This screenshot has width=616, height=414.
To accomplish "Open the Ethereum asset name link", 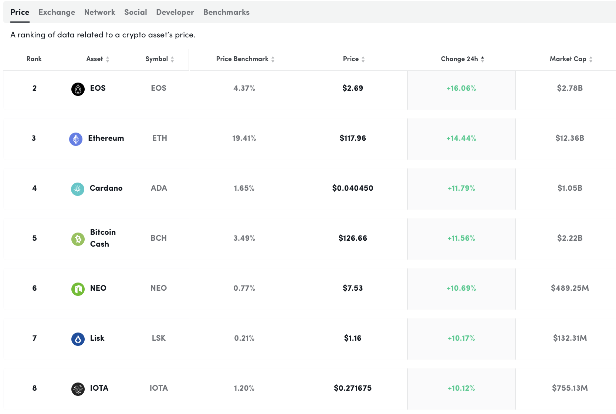I will point(106,138).
